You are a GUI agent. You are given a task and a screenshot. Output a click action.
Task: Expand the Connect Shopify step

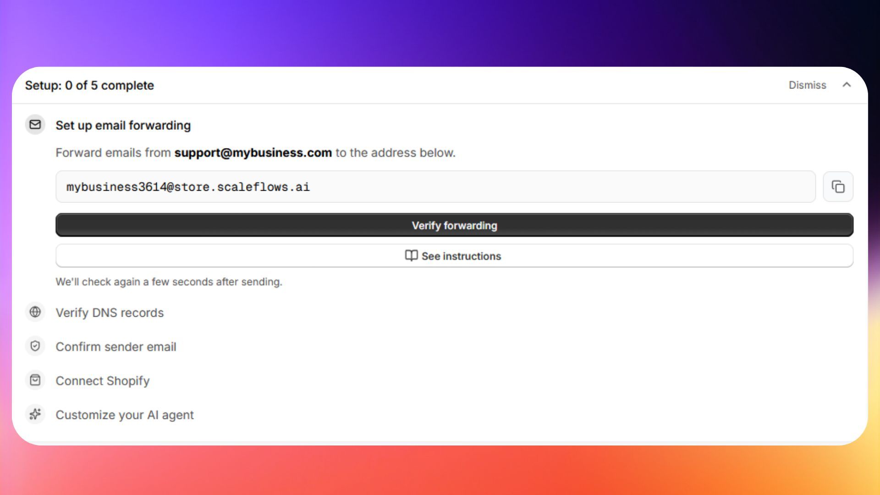tap(103, 381)
